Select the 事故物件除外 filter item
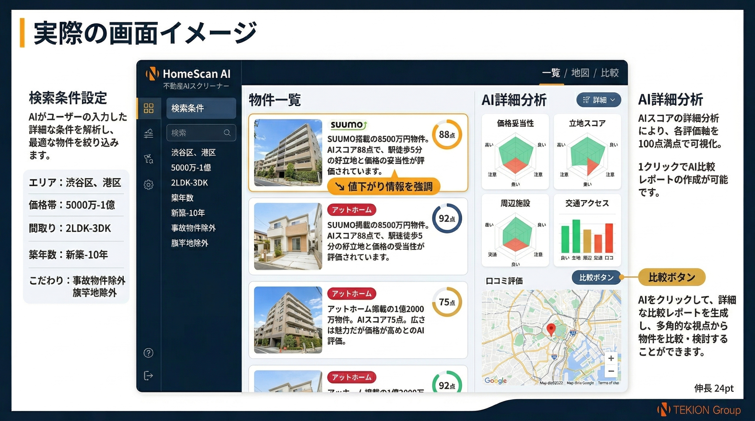Viewport: 755px width, 421px height. (193, 228)
